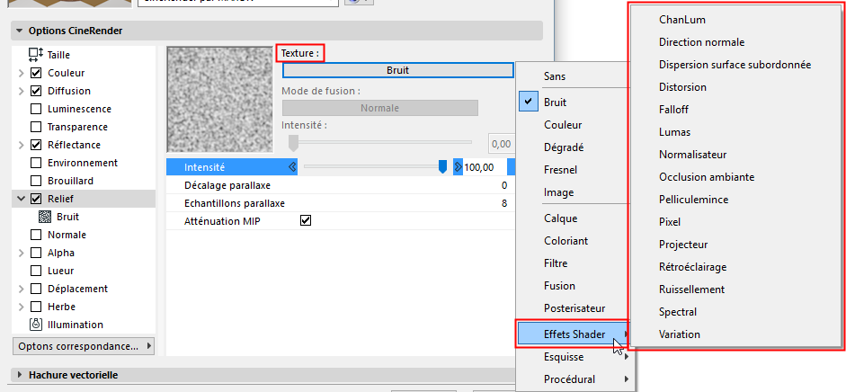
Task: Collapse the Options CineRender panel
Action: (x=20, y=31)
